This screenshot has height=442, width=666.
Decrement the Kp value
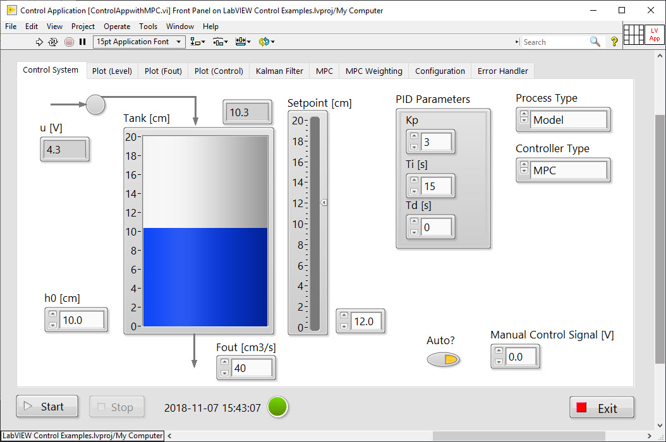[414, 147]
